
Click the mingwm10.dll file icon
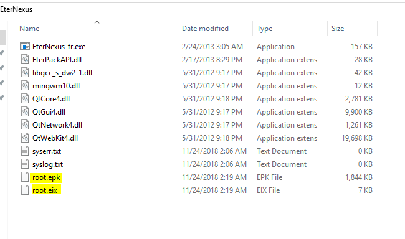click(x=25, y=86)
